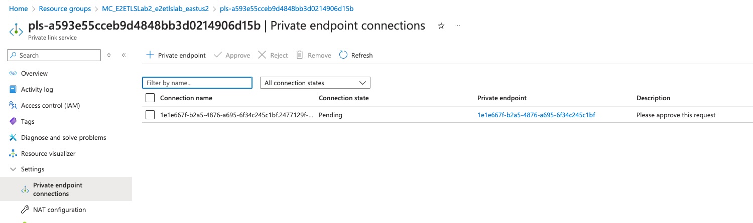Viewport: 753px width, 223px height.
Task: Add a new Private endpoint
Action: pos(176,55)
